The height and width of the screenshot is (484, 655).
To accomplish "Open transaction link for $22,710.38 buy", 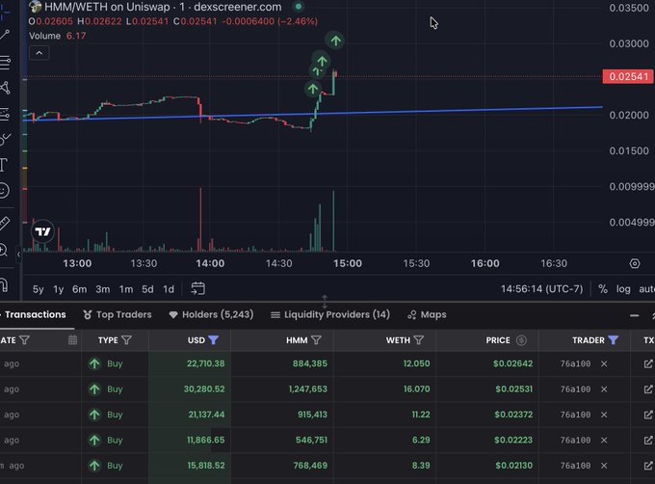I will [648, 363].
